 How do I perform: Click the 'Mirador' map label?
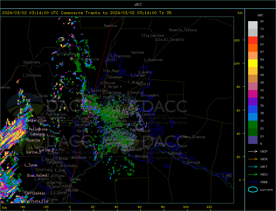(x=142, y=156)
